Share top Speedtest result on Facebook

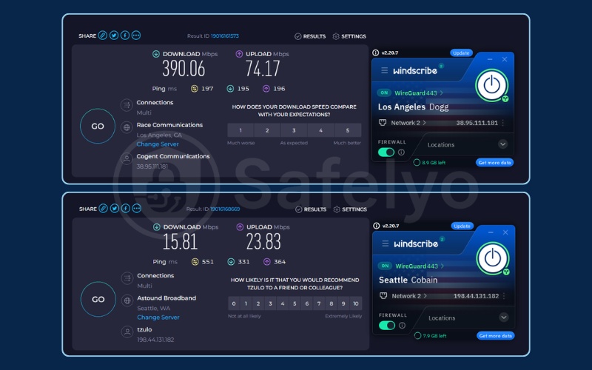point(125,36)
